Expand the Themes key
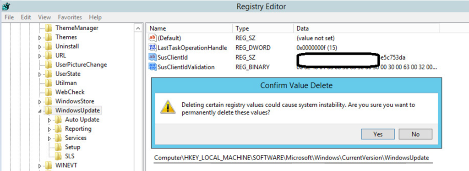The image size is (469, 171). point(40,38)
